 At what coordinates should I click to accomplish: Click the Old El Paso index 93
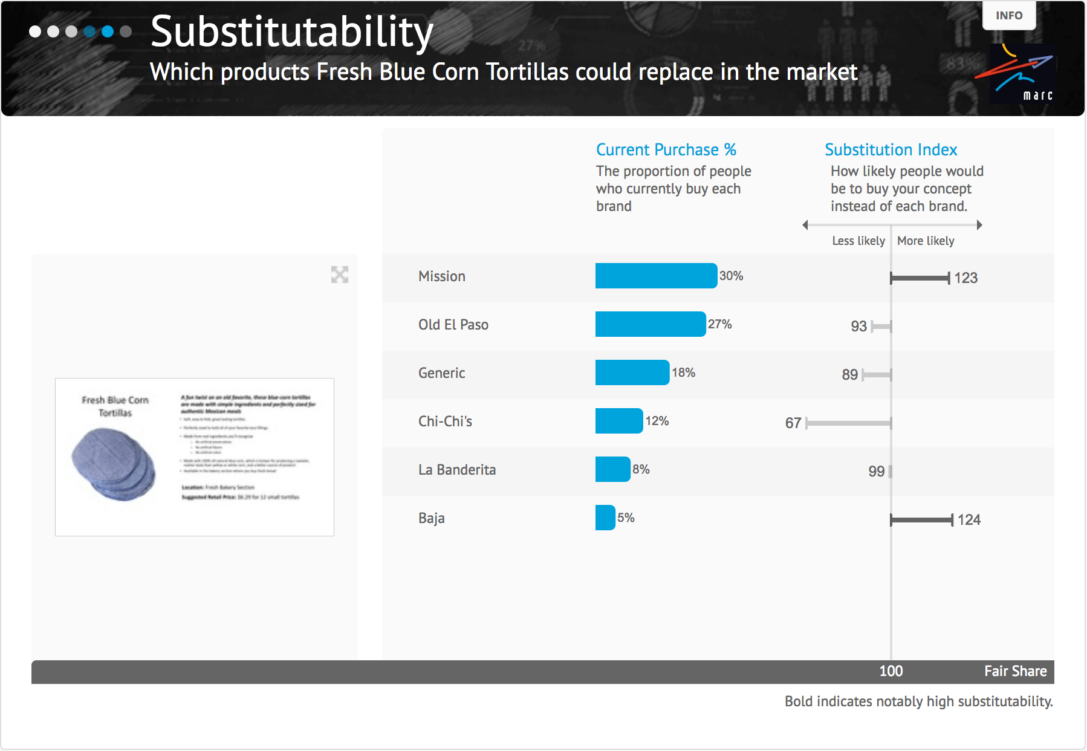(x=859, y=327)
